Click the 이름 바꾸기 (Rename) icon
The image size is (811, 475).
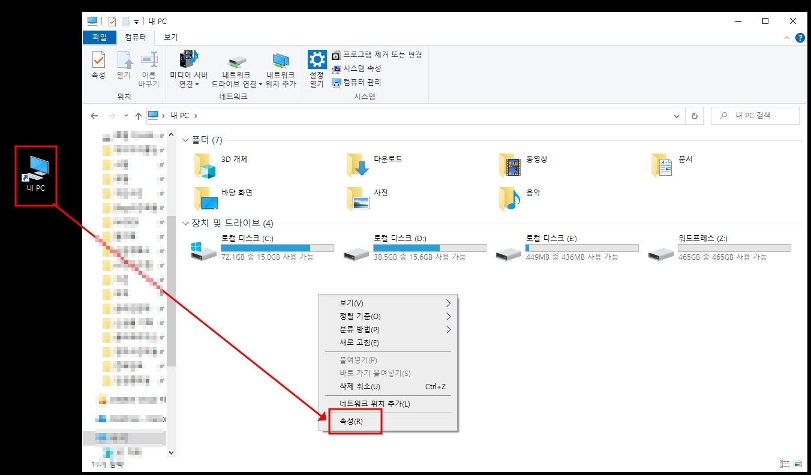[x=149, y=62]
